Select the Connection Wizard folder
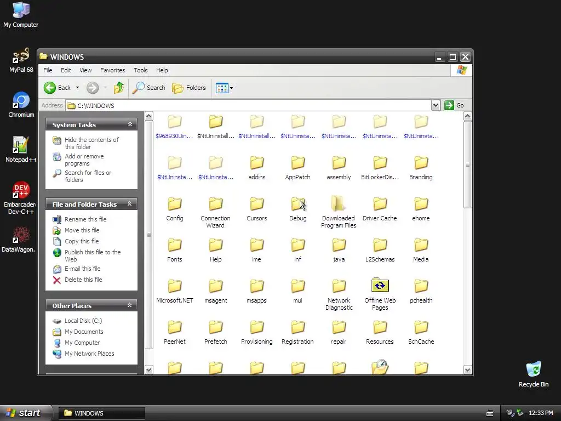561x421 pixels. click(x=215, y=212)
